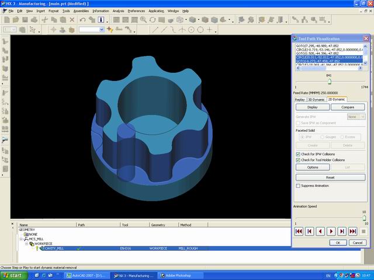Disable Check for IPW Collisions
Viewport: 374px width, 280px height.
tap(298, 154)
